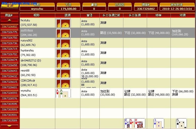This screenshot has height=129, width=196.
Task: Click the 头三张牌之前 column header
Action: (x=111, y=15)
